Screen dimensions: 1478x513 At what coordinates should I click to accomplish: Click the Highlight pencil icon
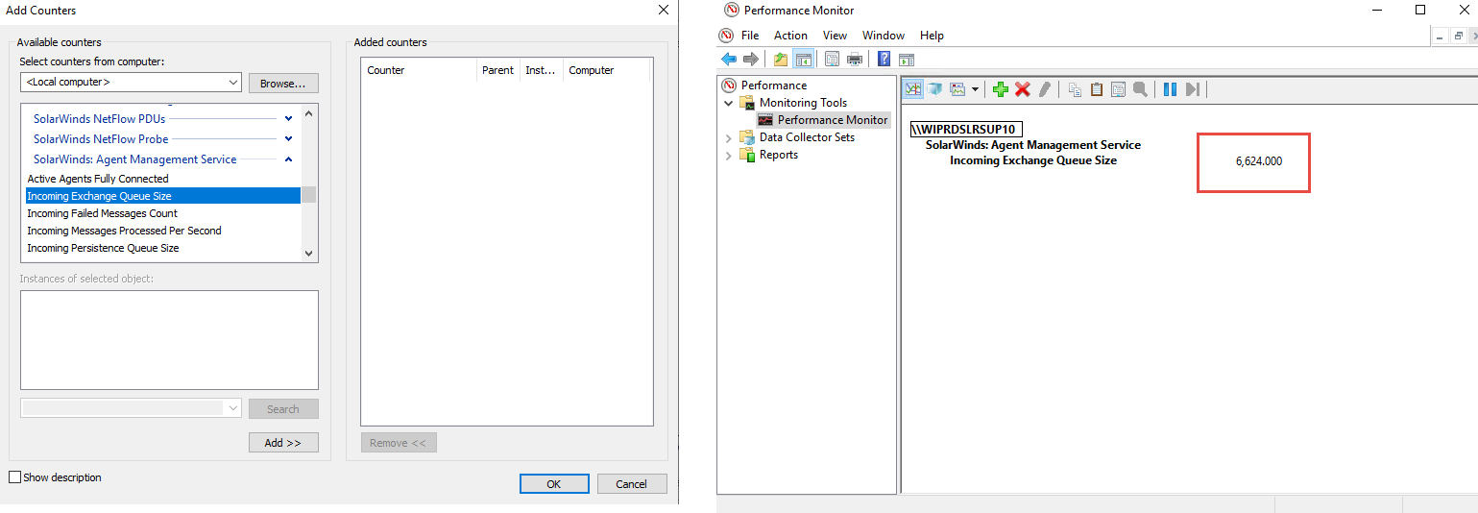point(1045,89)
